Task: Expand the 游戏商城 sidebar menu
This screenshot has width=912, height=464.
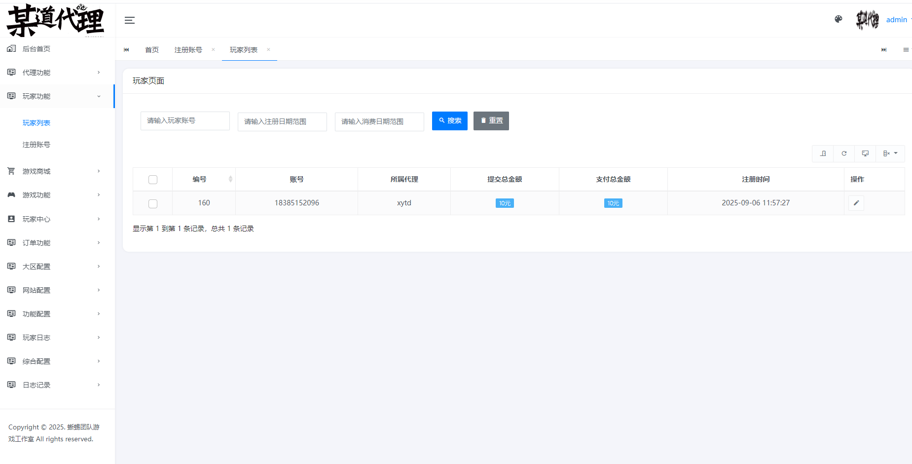Action: [x=53, y=171]
